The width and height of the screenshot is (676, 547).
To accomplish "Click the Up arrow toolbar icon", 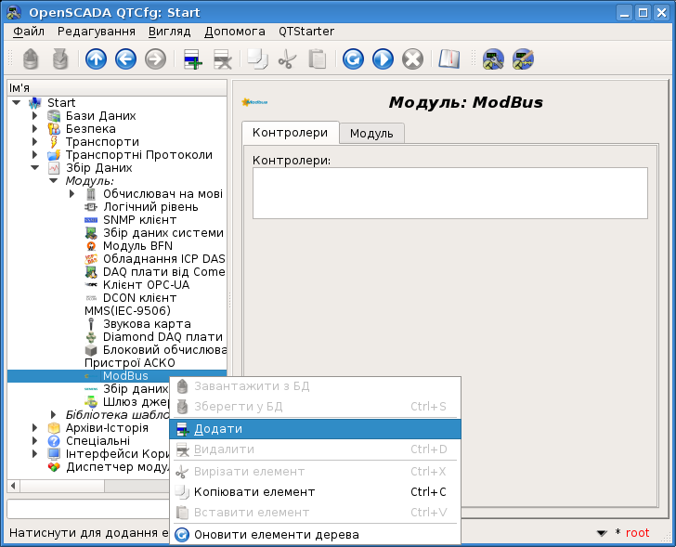I will pyautogui.click(x=96, y=59).
